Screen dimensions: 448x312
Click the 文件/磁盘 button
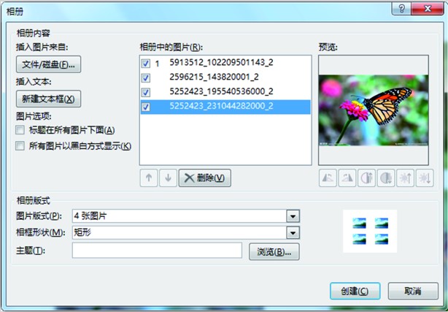coord(49,64)
